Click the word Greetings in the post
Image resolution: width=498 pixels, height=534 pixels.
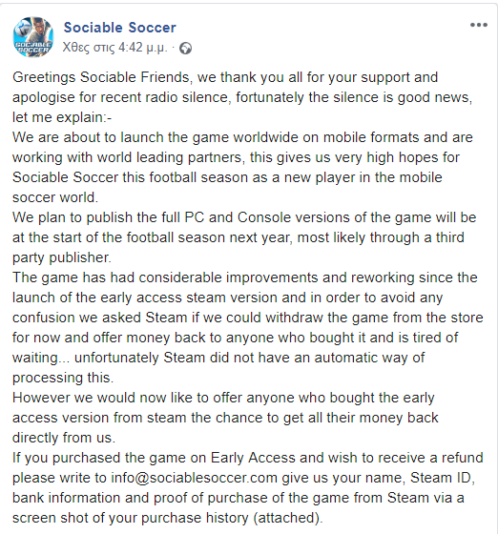(44, 77)
